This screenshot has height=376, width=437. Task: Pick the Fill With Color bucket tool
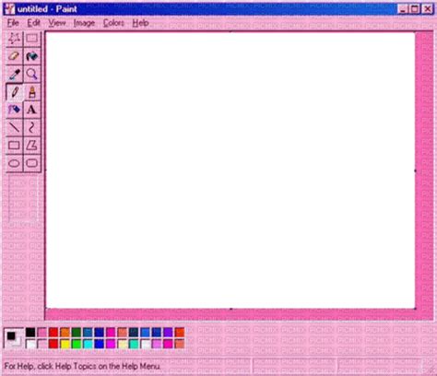(32, 56)
